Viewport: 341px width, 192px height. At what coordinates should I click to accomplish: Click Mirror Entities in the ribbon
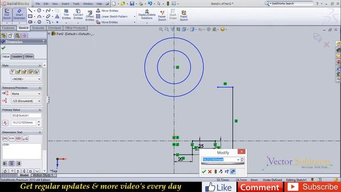pos(107,11)
